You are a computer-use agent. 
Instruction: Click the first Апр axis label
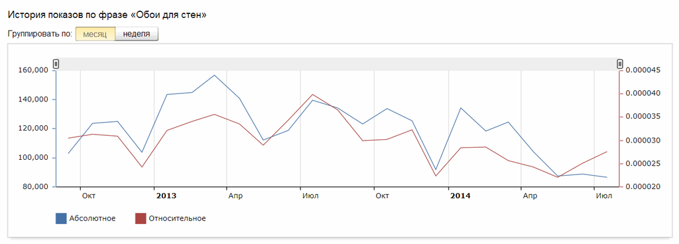tap(235, 196)
